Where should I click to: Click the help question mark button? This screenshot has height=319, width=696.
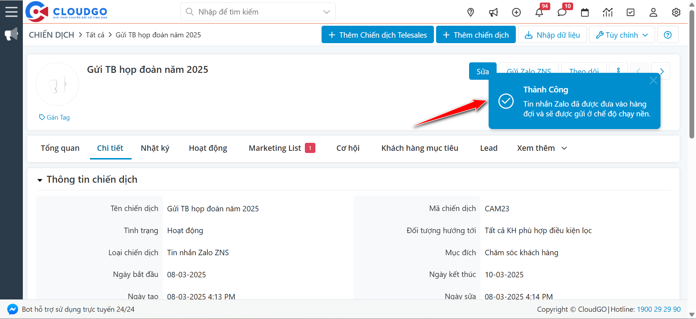click(667, 35)
